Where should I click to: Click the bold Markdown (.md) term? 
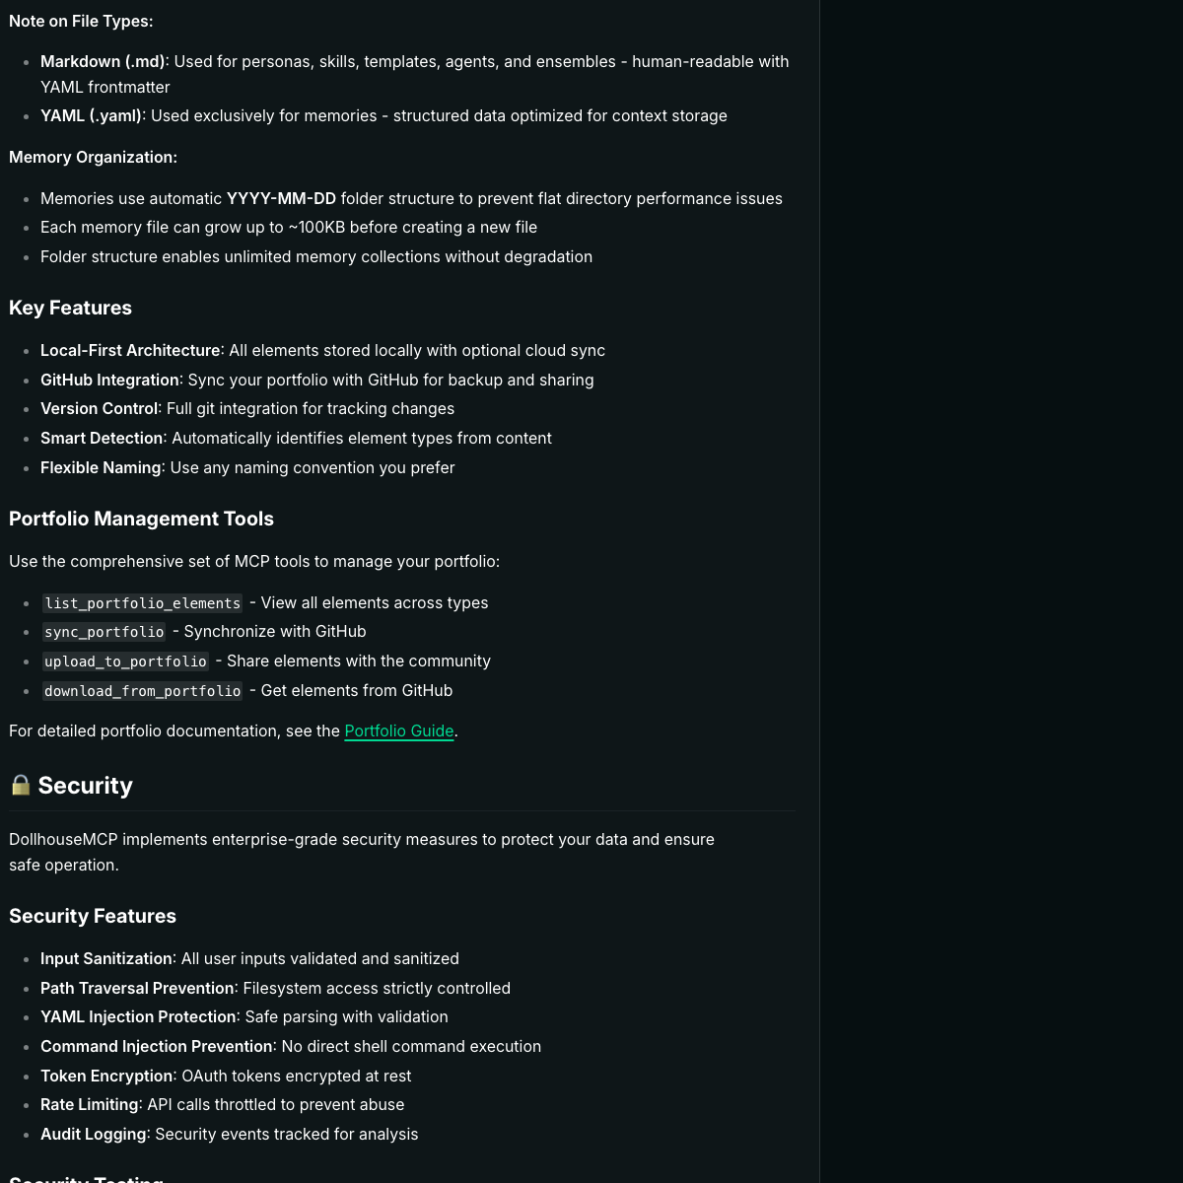click(x=103, y=61)
